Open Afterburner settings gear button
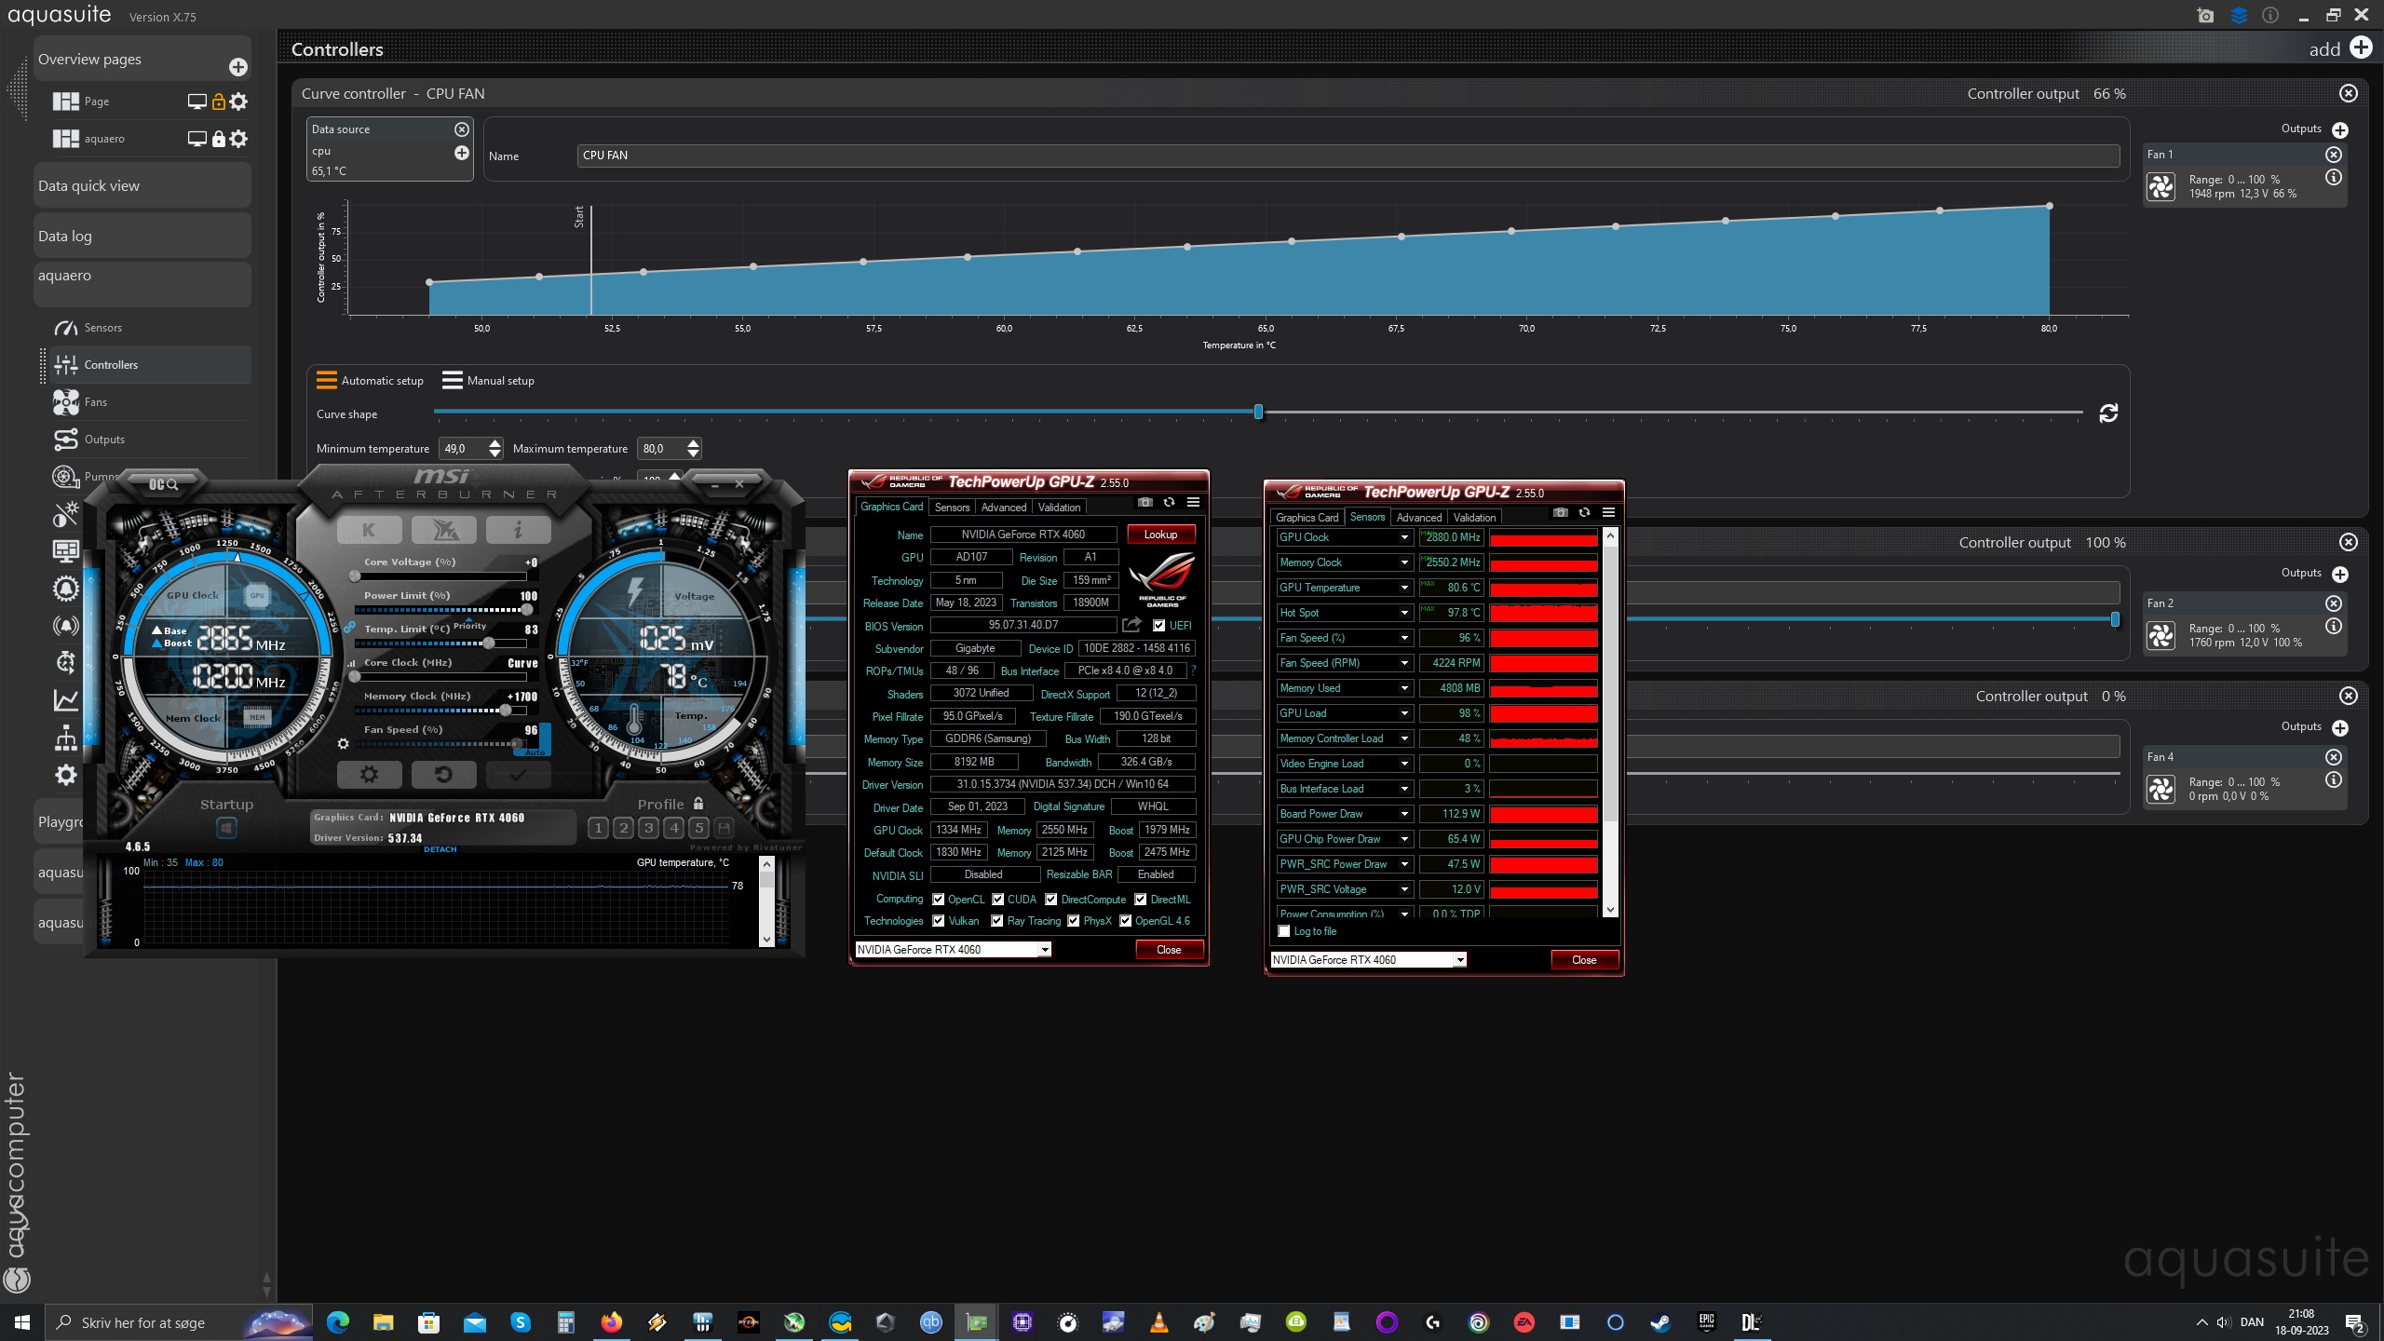The height and width of the screenshot is (1341, 2384). 370,774
